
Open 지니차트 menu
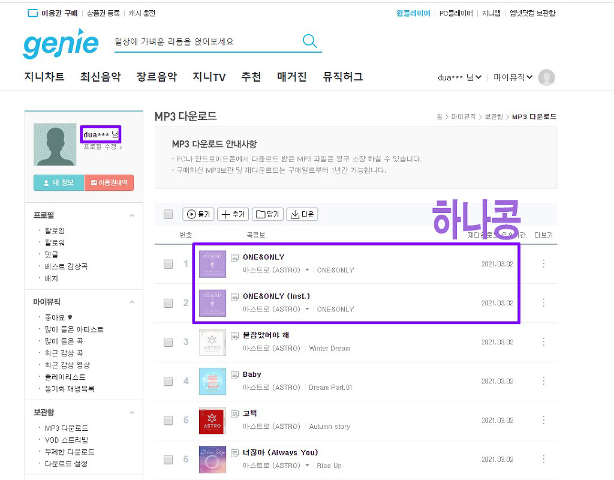tap(44, 76)
